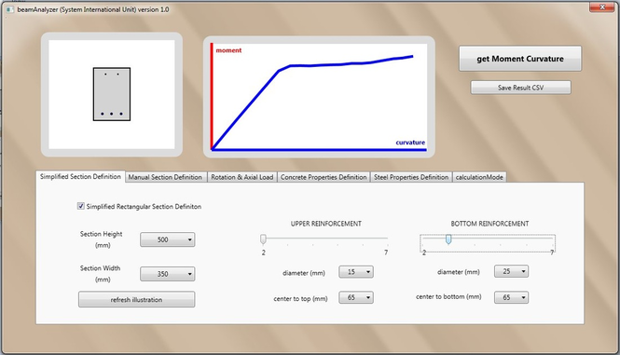
Task: Close the beamAnalyzer window
Action: pos(601,7)
